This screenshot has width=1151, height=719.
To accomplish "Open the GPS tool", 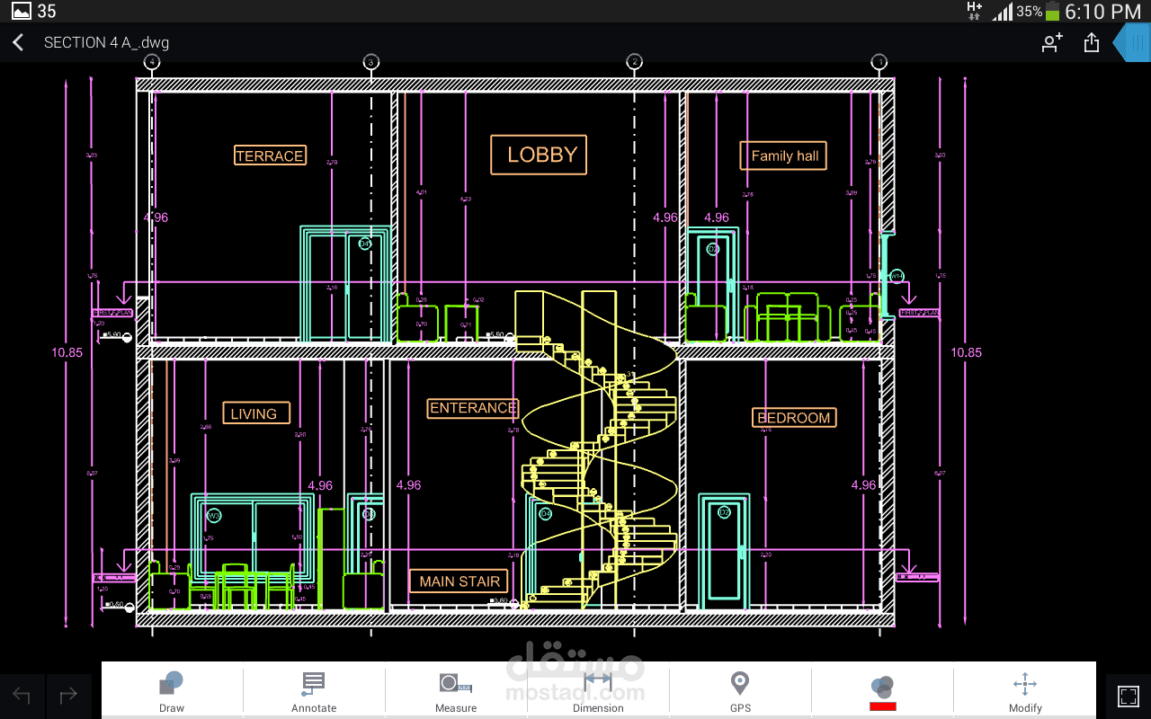I will [x=740, y=690].
